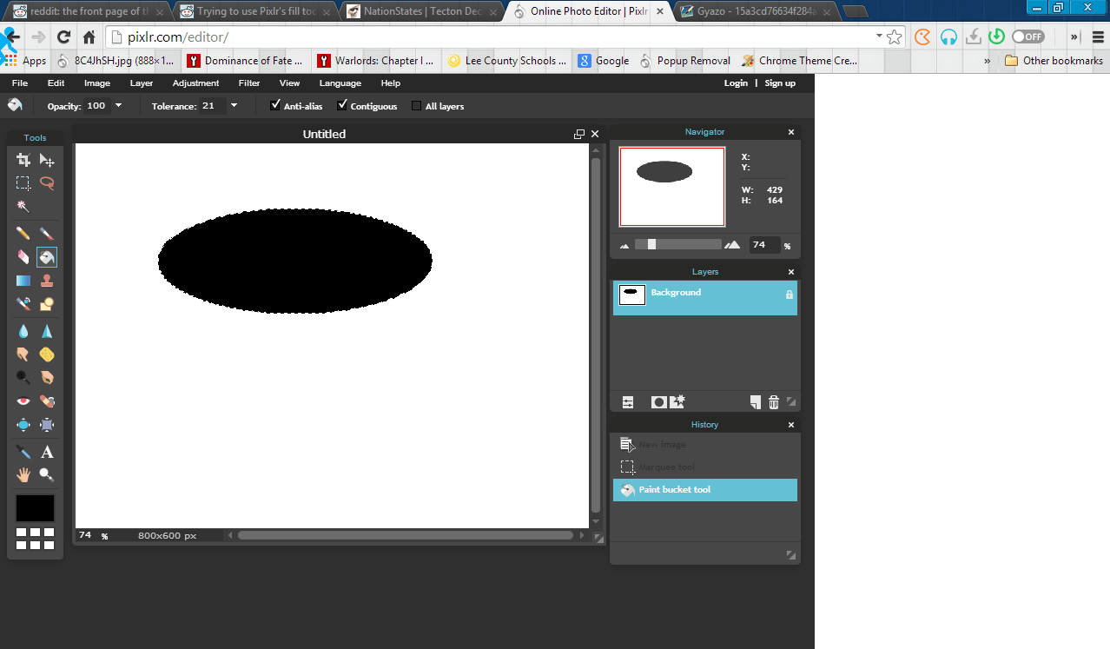The width and height of the screenshot is (1110, 649).
Task: Open the Filter menu
Action: point(248,83)
